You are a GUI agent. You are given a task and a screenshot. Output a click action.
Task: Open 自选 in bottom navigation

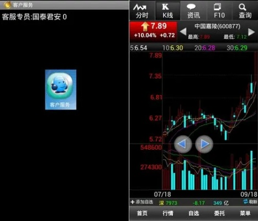[x=193, y=213]
